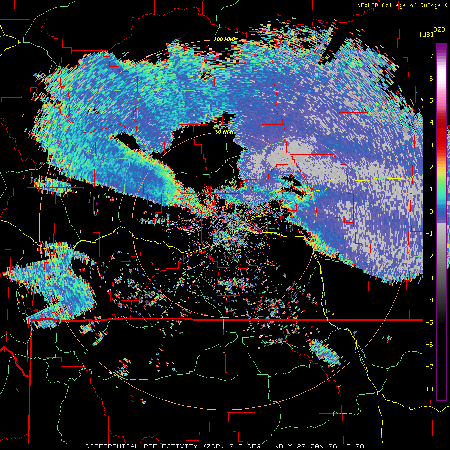Click the 2 value on the color scale
450x450 pixels.
[x=431, y=167]
